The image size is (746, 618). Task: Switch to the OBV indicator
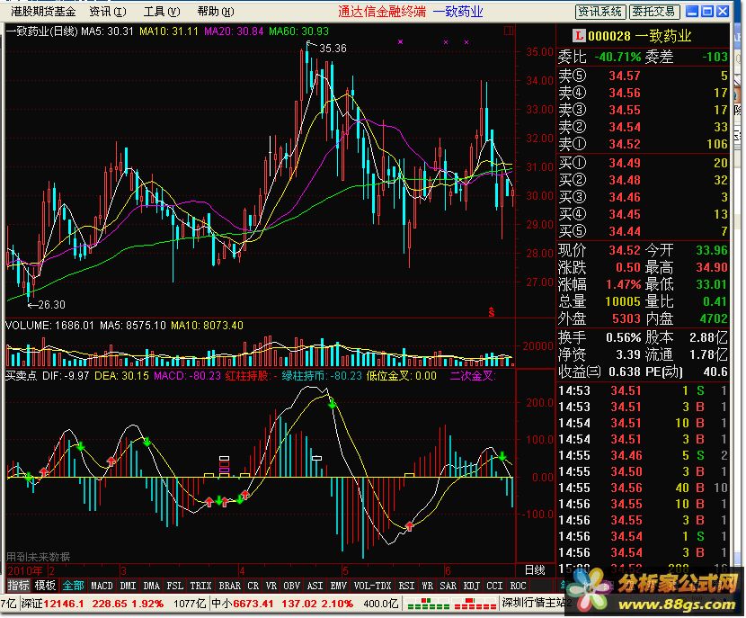(291, 586)
